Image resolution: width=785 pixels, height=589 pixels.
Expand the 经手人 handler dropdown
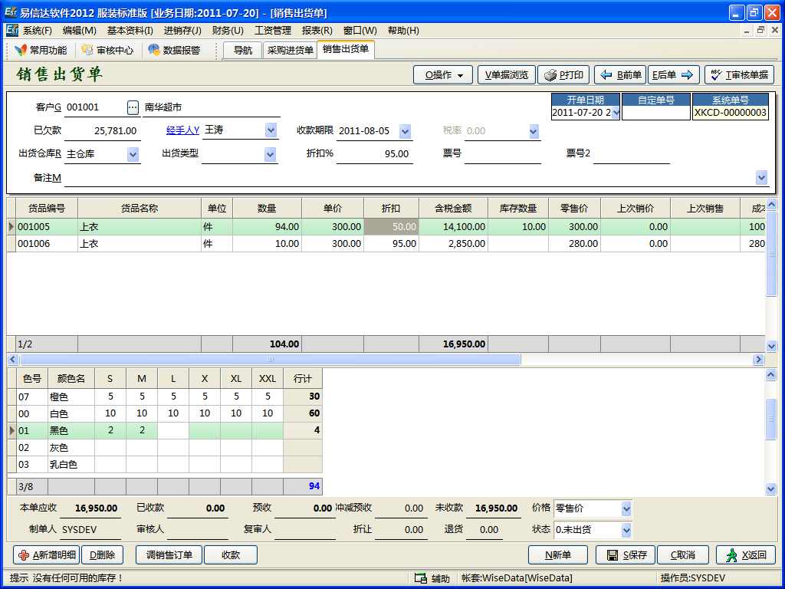click(271, 131)
